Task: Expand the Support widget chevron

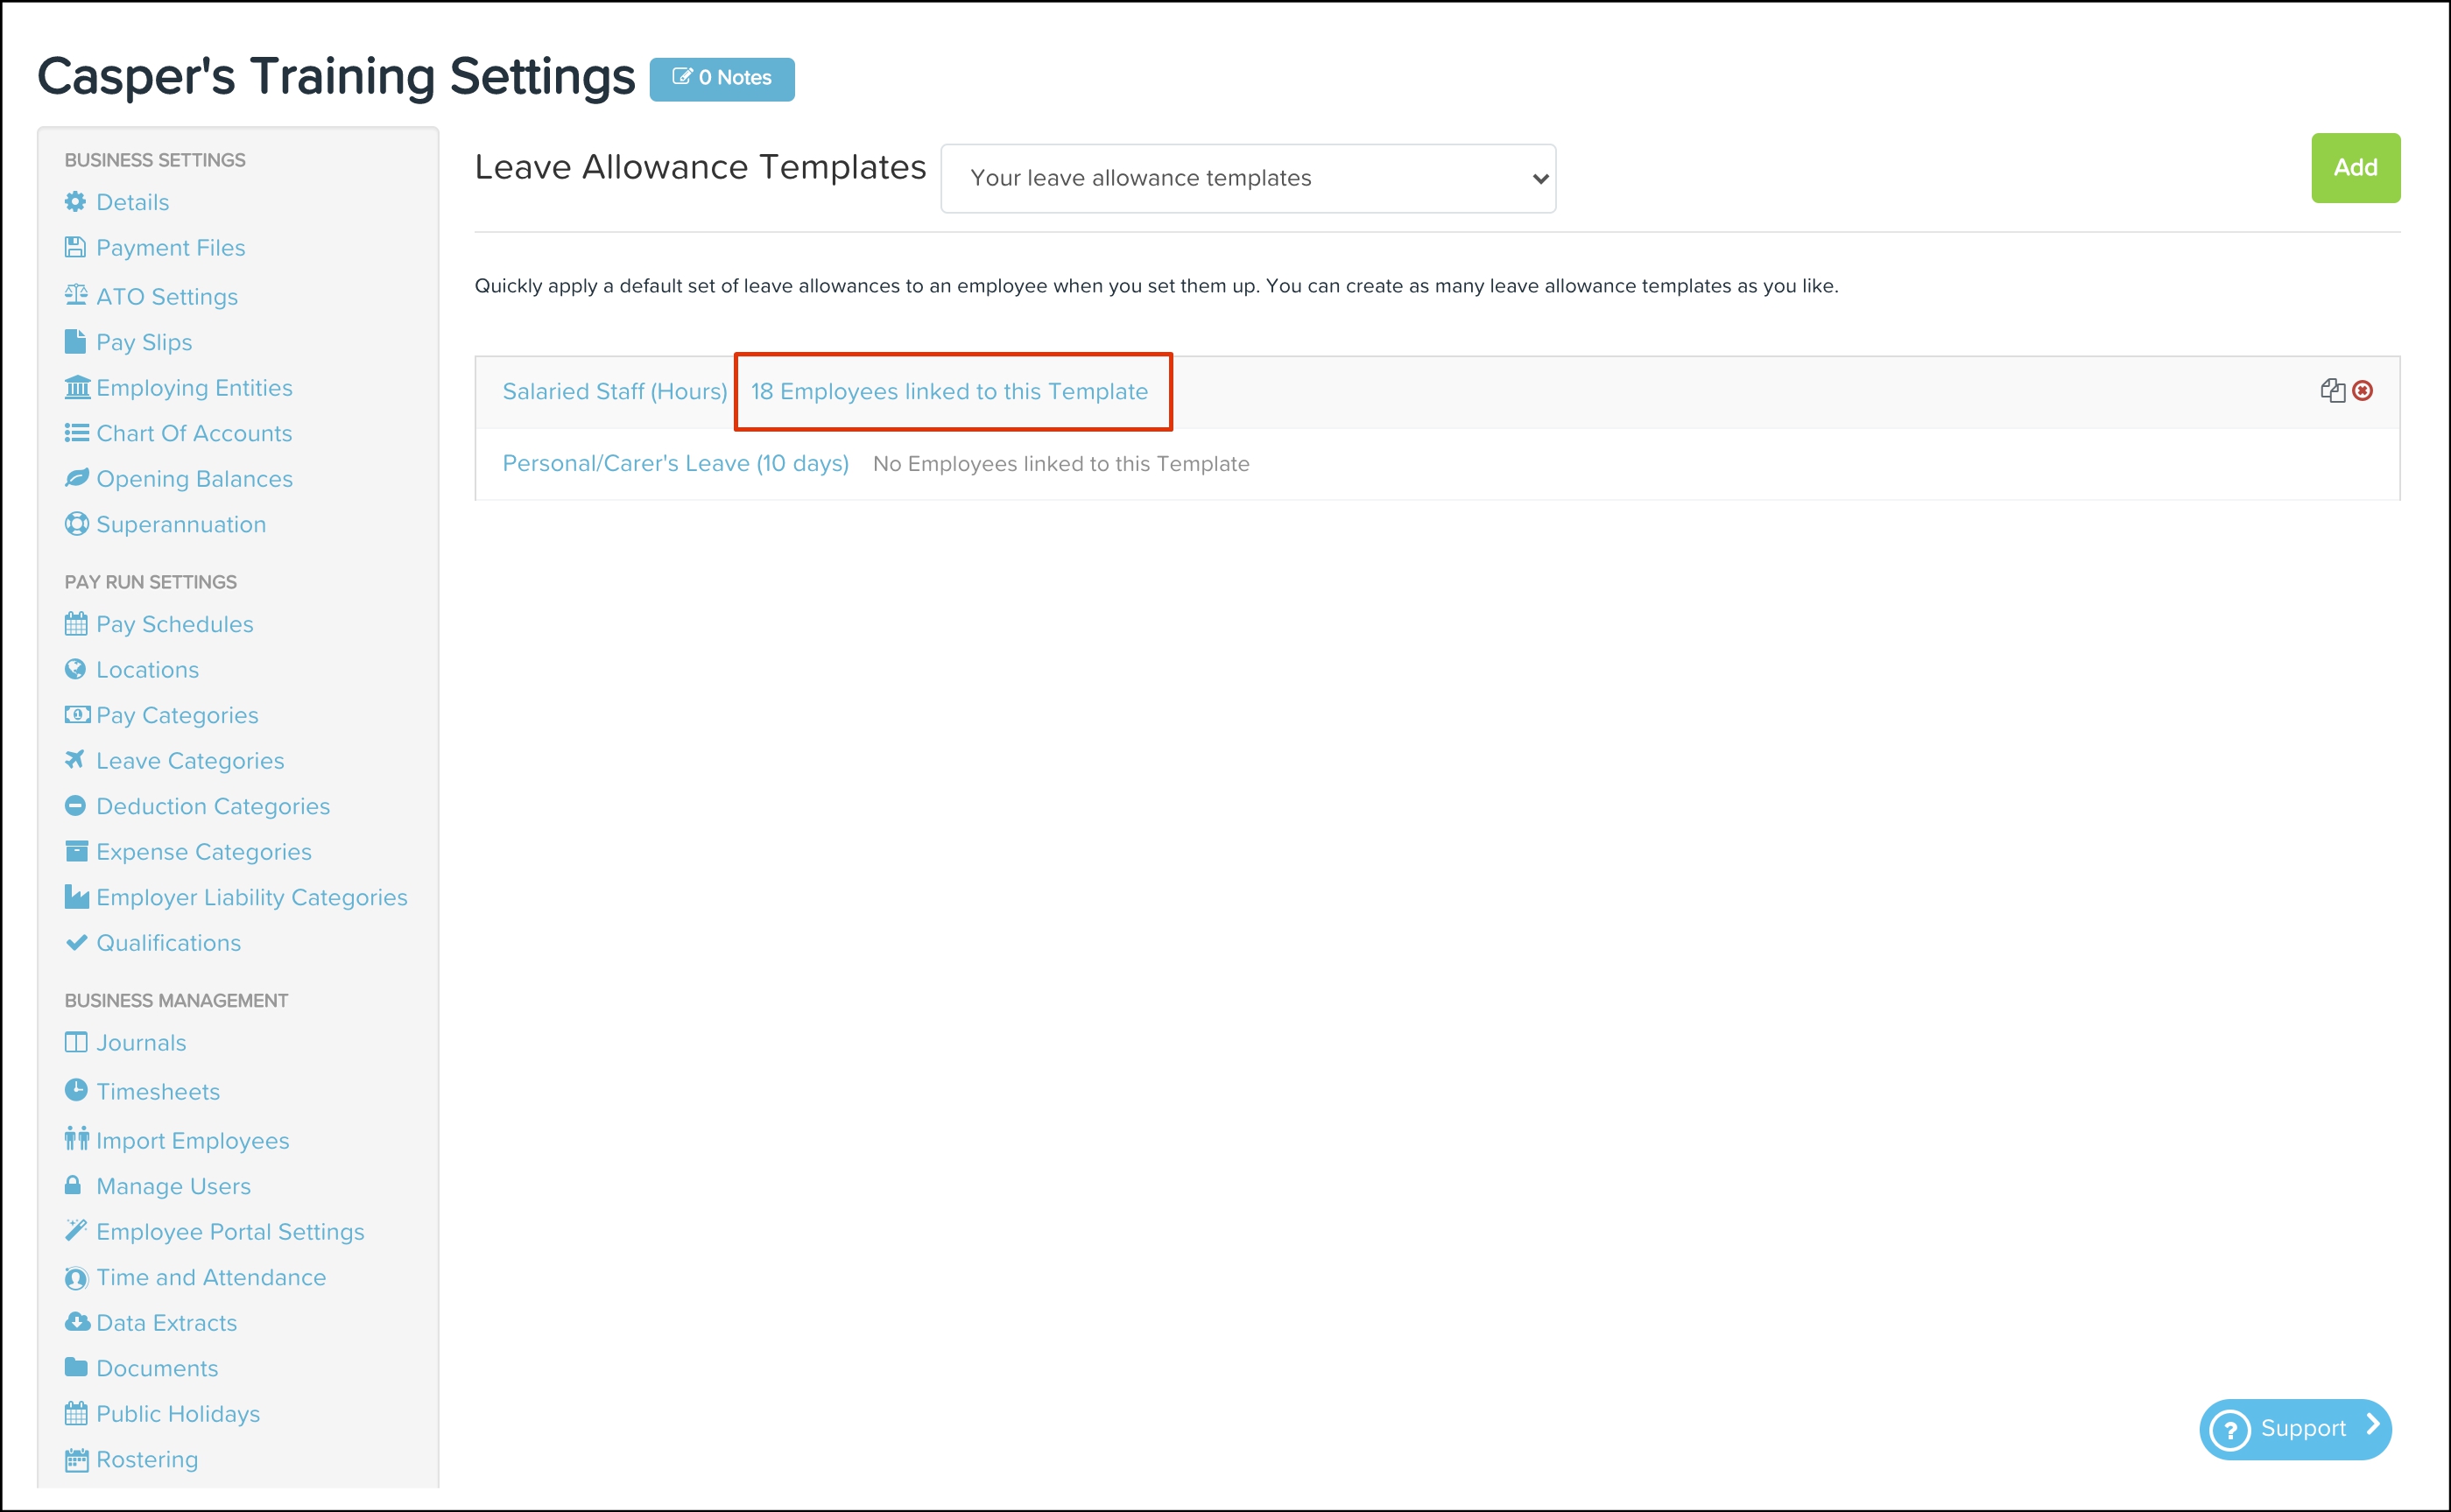Action: (2372, 1426)
